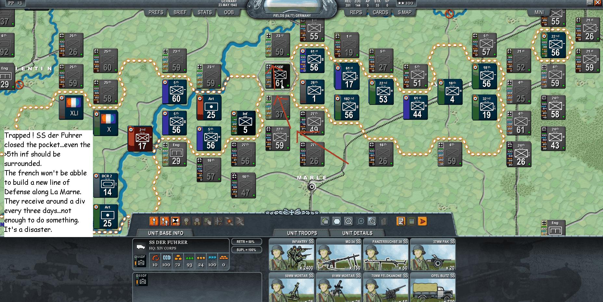Select the 81MM MORTAR troop card
The height and width of the screenshot is (302, 603).
click(x=339, y=287)
